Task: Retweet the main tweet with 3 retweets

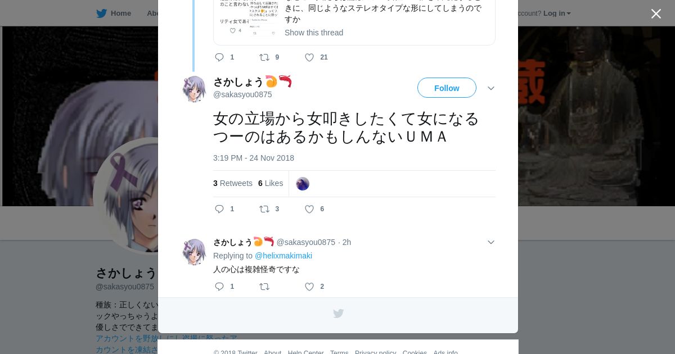Action: point(264,209)
